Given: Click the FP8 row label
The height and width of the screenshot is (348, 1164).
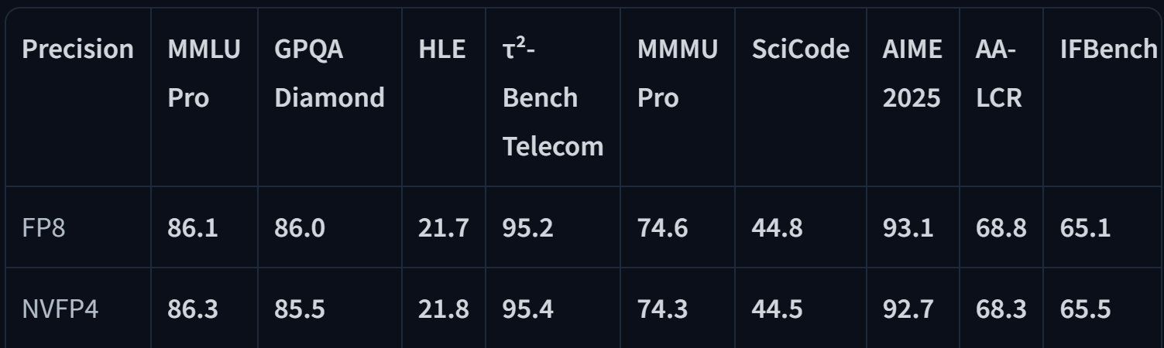Looking at the screenshot, I should tap(48, 229).
